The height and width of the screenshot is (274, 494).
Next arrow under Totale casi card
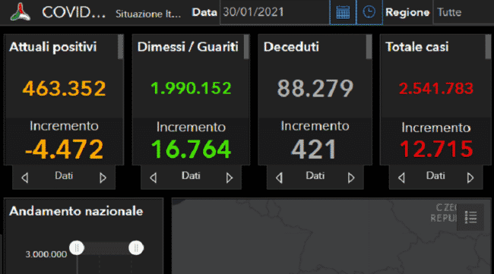[470, 178]
